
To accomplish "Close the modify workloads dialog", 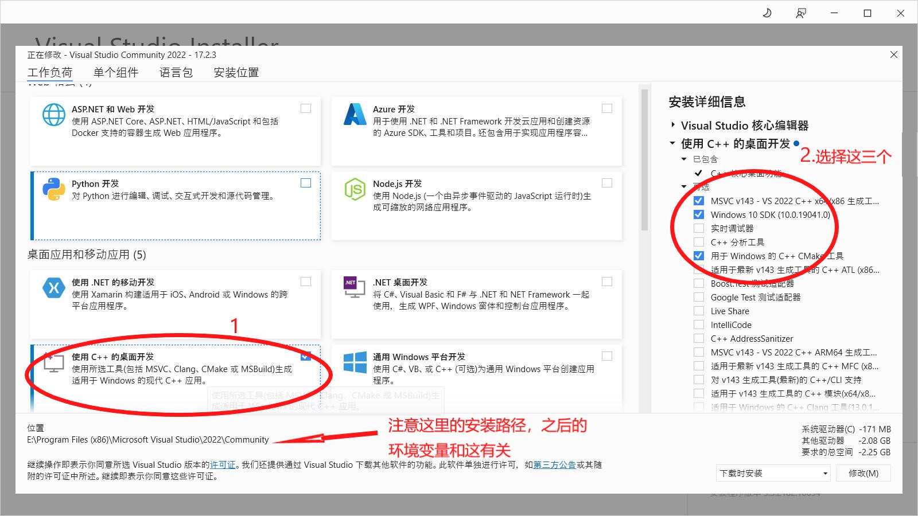I will tap(894, 54).
